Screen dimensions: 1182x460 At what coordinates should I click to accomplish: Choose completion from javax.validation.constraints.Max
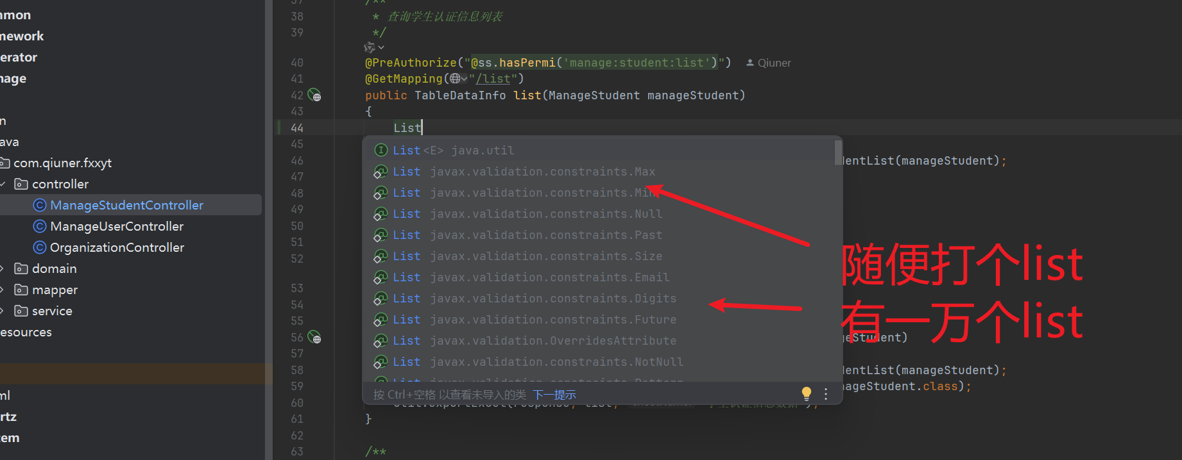602,172
